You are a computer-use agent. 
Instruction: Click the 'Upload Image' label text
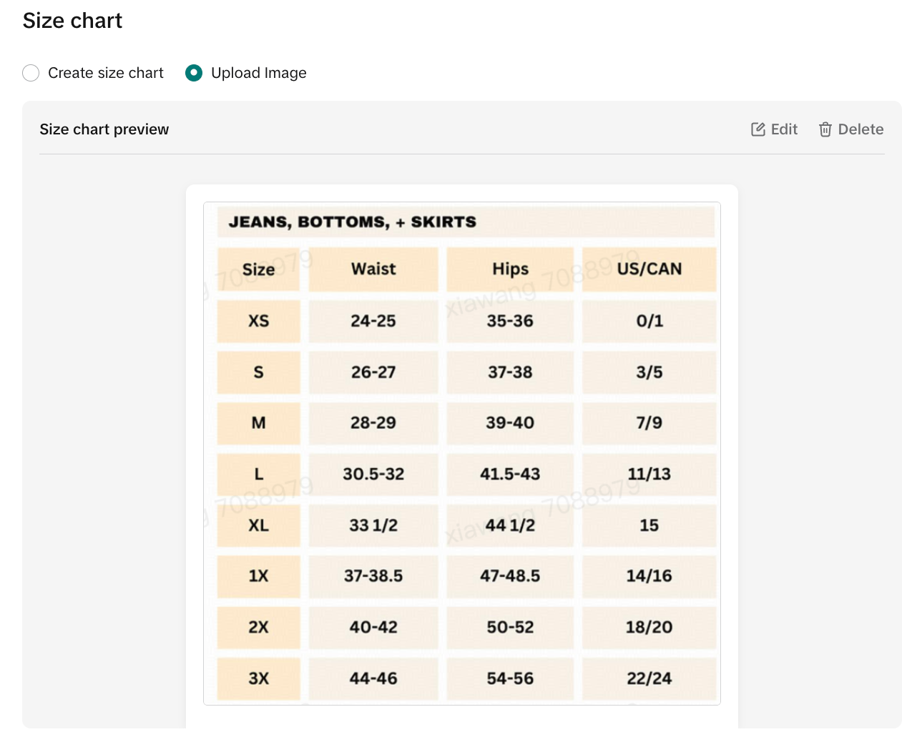(x=258, y=73)
